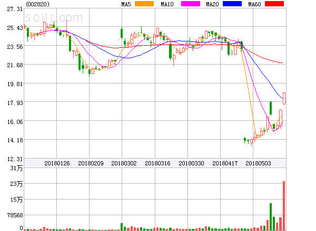Image resolution: width=316 pixels, height=231 pixels.
Task: Click the 25.43 price axis label
Action: [15, 28]
